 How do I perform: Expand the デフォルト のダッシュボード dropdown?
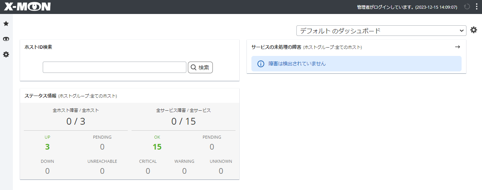[x=381, y=31]
